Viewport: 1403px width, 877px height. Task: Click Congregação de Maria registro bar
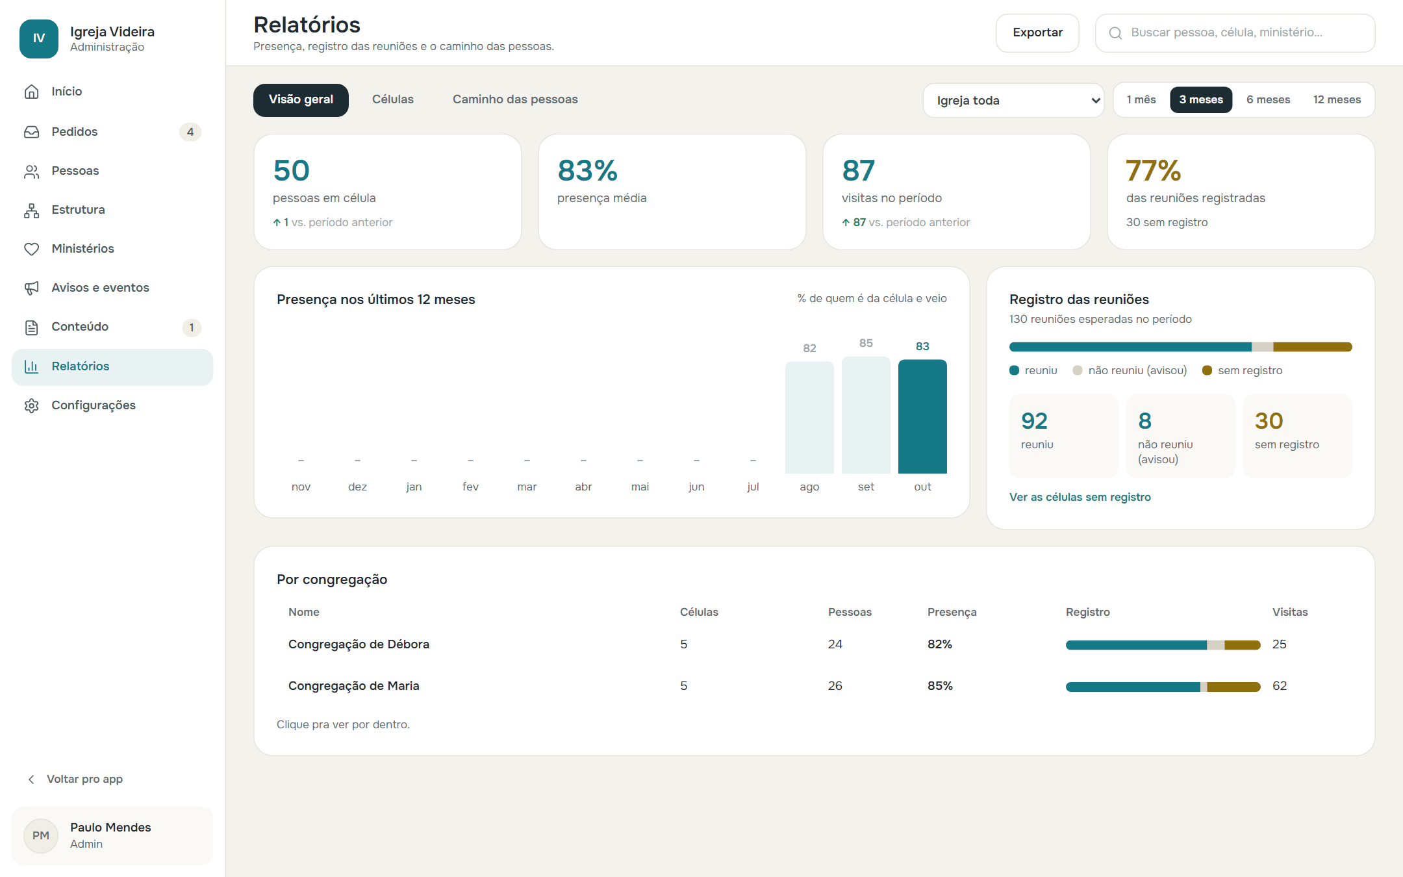click(x=1163, y=687)
